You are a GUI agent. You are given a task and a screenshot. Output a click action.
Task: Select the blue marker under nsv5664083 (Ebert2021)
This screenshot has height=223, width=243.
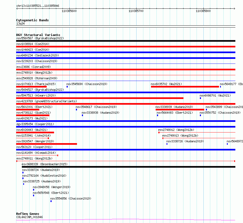point(158,115)
